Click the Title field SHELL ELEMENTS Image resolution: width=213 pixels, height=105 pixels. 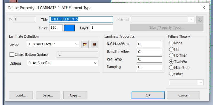[x=81, y=19]
